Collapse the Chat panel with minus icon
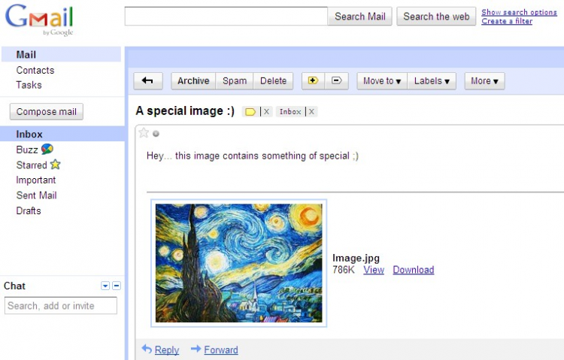 click(x=117, y=286)
